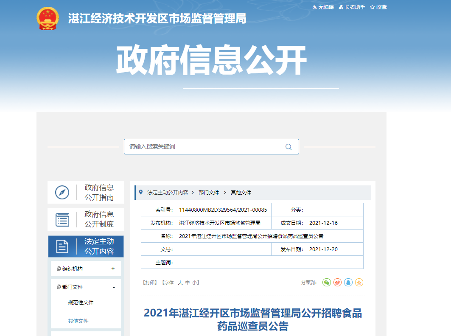The width and height of the screenshot is (451, 336).
Task: Set font size to 大
Action: 180,283
